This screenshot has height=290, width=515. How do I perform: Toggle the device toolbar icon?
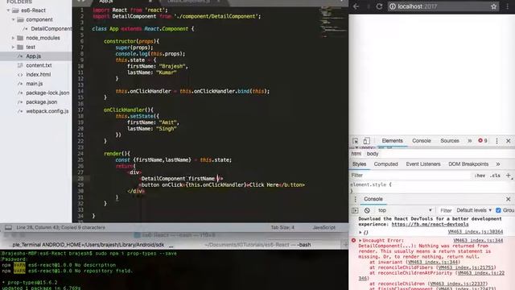pos(367,141)
